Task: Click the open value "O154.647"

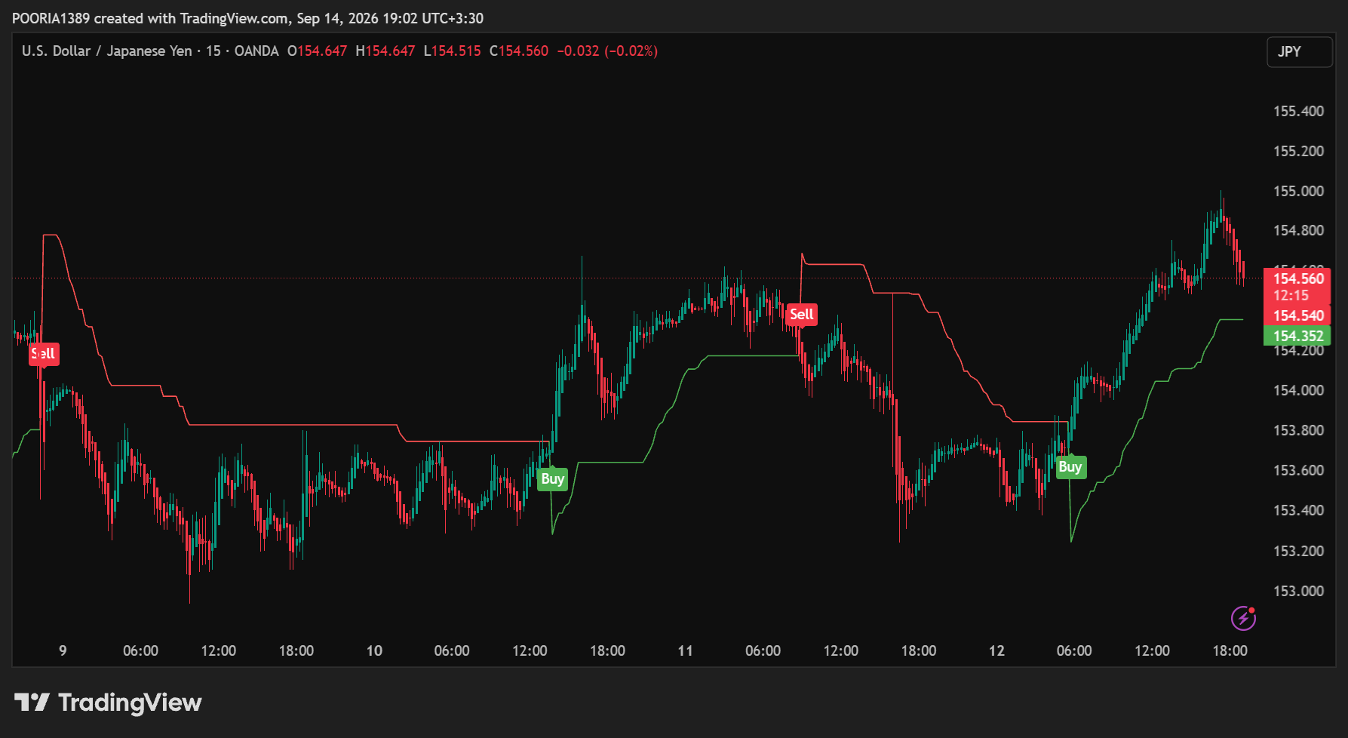Action: (x=317, y=51)
